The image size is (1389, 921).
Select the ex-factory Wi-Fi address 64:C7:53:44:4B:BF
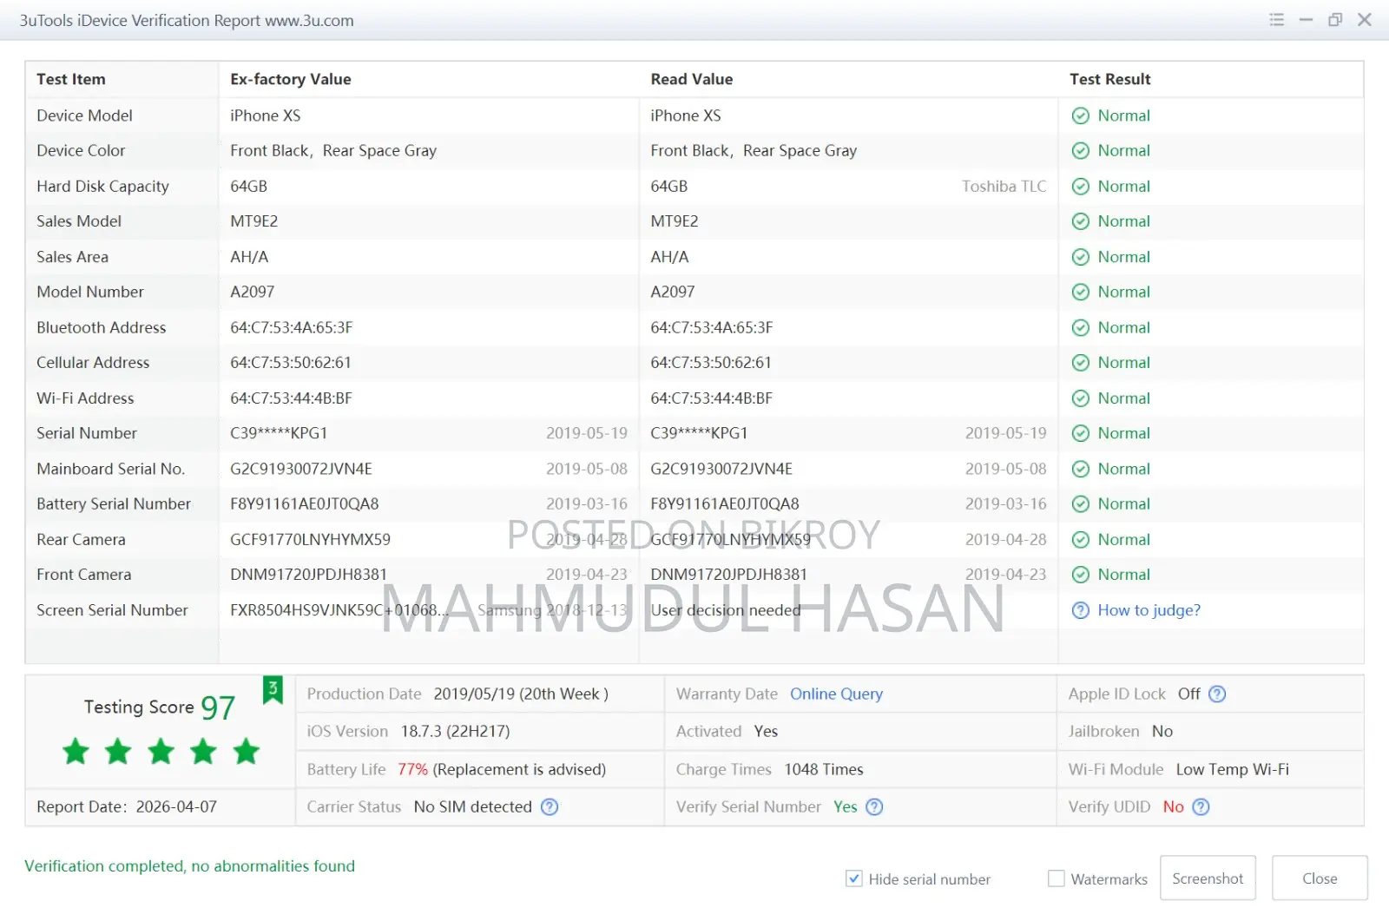[291, 398]
